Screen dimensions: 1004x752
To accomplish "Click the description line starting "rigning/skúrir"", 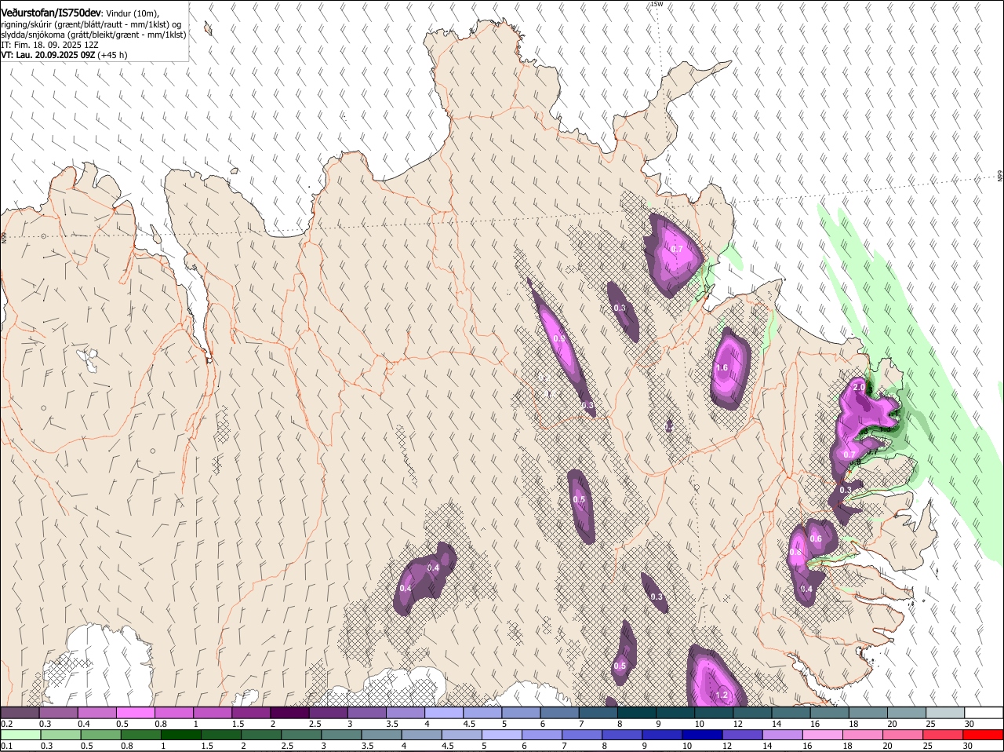I will tap(91, 25).
